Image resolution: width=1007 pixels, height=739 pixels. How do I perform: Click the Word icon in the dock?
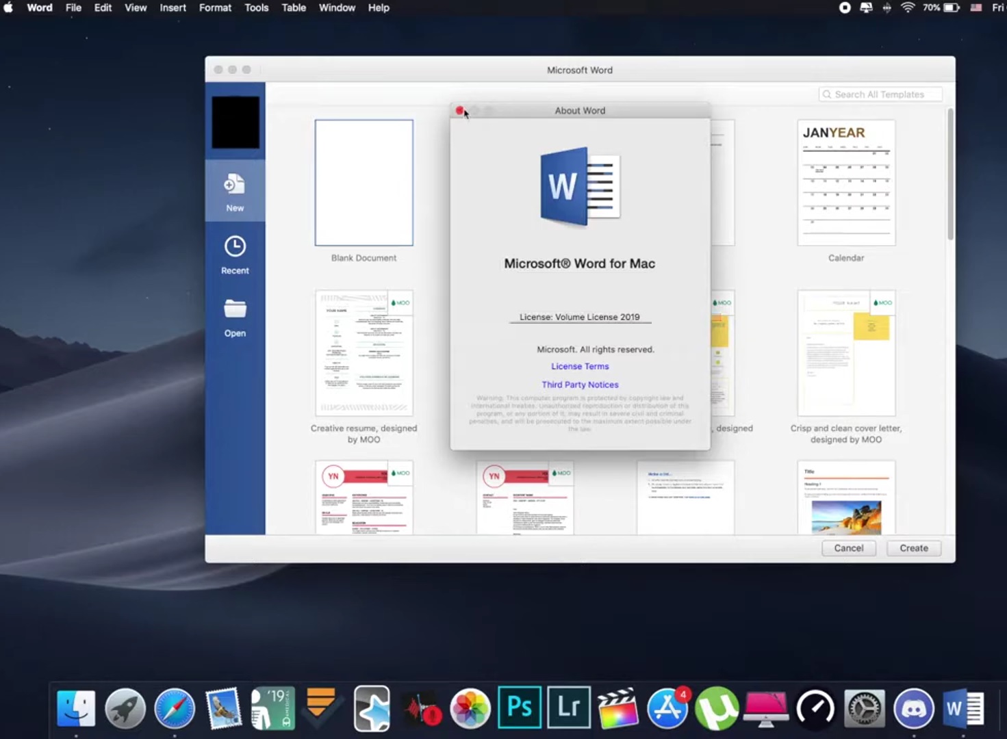(x=963, y=708)
